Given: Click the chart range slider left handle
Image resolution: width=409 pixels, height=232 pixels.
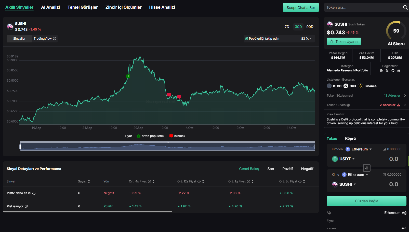Looking at the screenshot, I should click(20, 147).
